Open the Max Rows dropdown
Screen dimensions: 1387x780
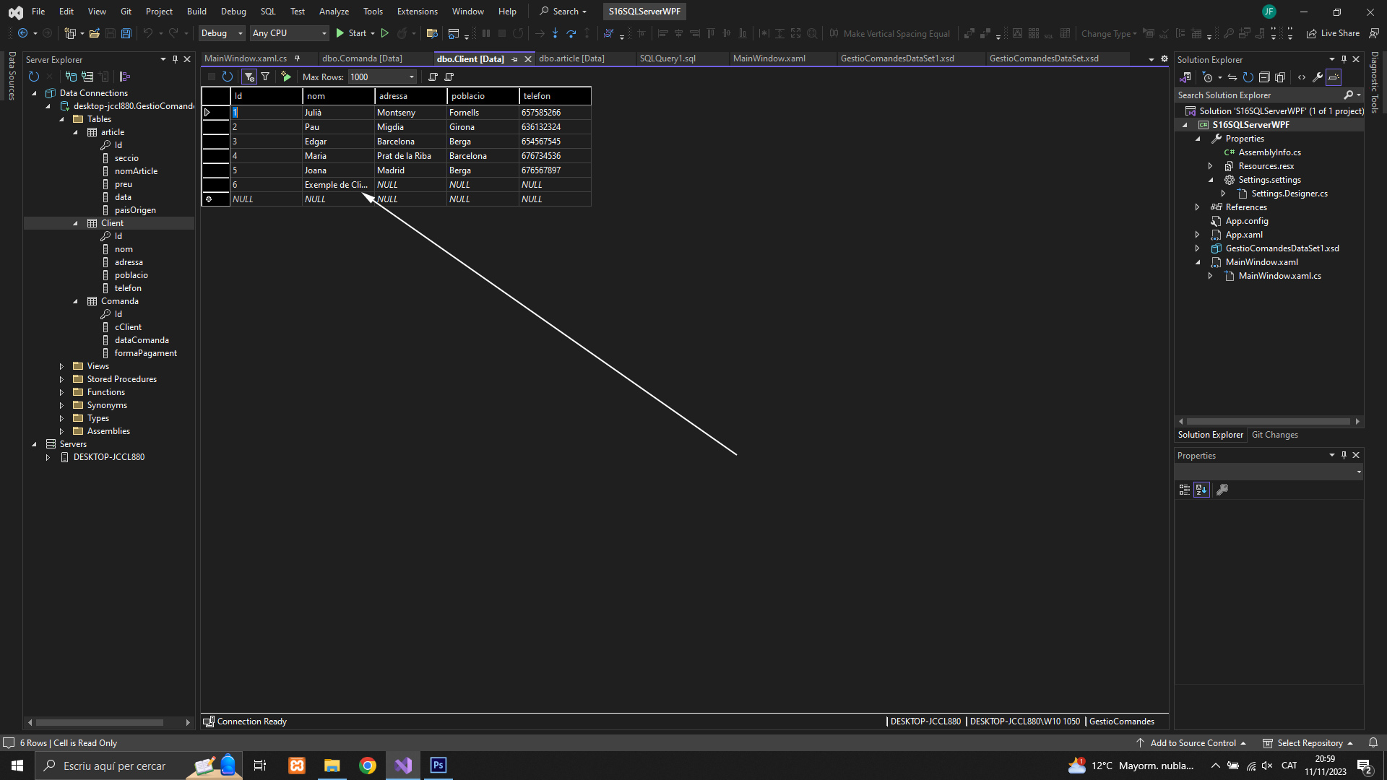412,77
